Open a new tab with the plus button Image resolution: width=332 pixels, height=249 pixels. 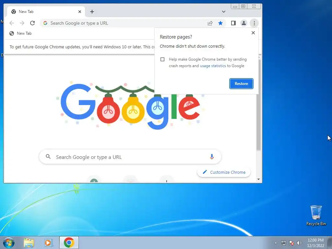click(92, 12)
